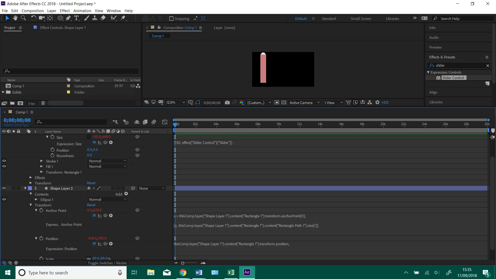Image resolution: width=496 pixels, height=279 pixels.
Task: Select the Zoom tool in toolbar
Action: (23, 18)
